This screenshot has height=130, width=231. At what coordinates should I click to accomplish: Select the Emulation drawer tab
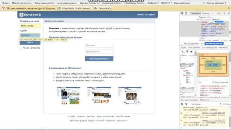pos(194,100)
